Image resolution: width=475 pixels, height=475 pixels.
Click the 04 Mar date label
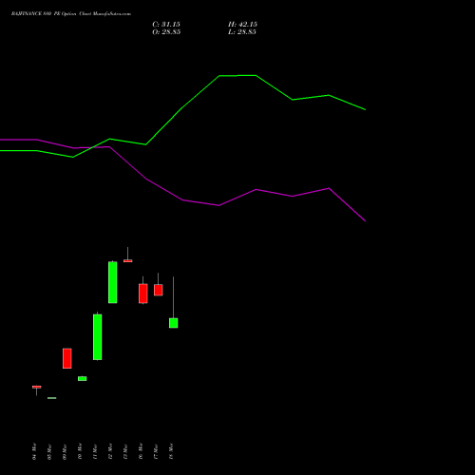(x=34, y=451)
